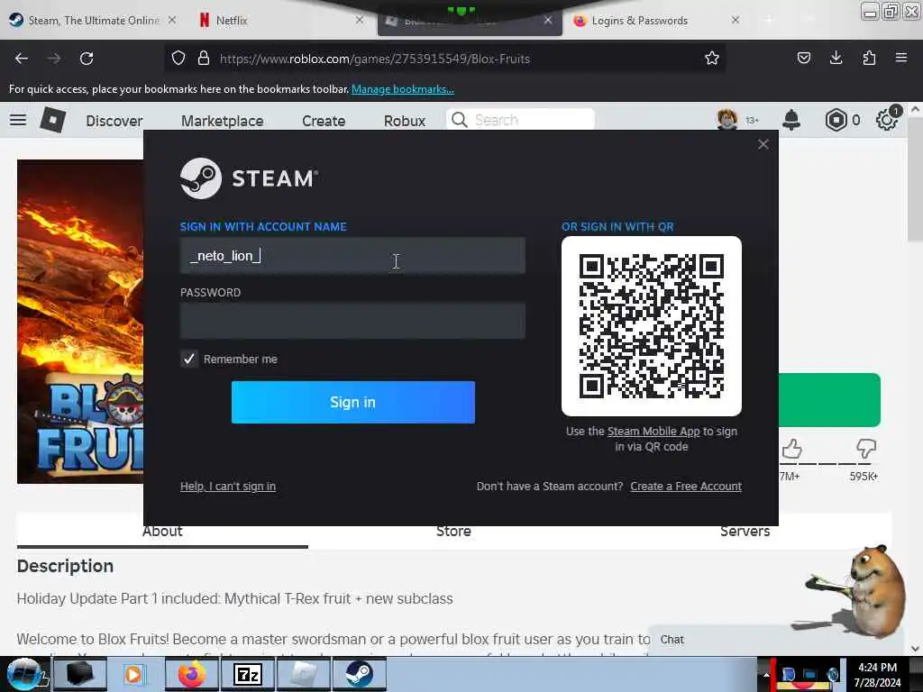Screen dimensions: 923x692
Task: Open the Marketplace menu item
Action: (223, 121)
